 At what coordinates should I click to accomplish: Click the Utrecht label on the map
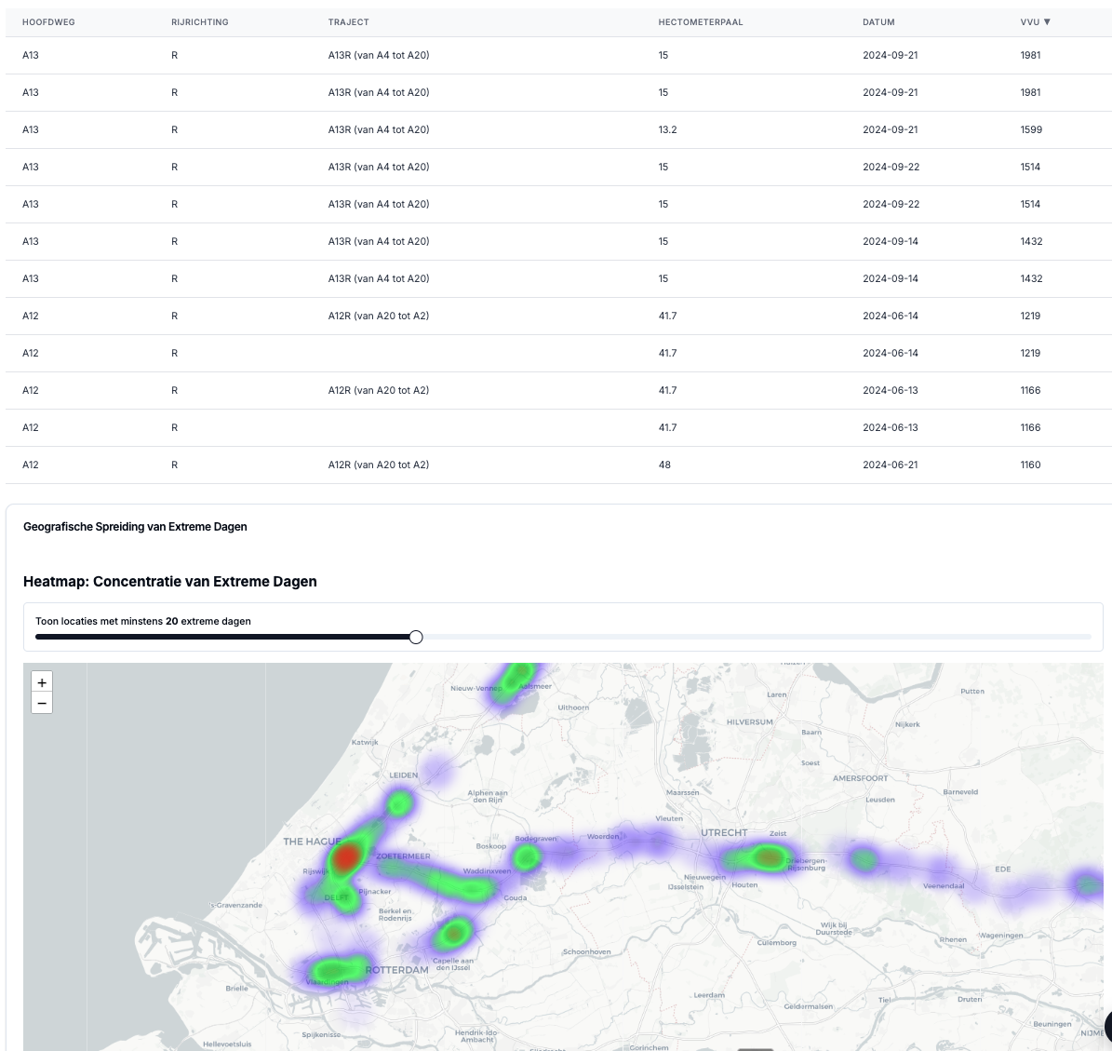[724, 832]
